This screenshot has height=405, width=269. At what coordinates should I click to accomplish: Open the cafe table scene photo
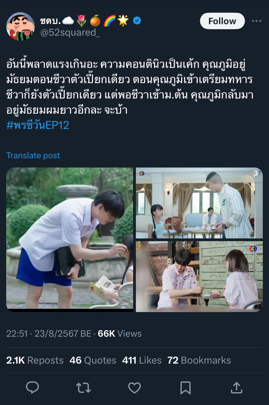pos(199,276)
